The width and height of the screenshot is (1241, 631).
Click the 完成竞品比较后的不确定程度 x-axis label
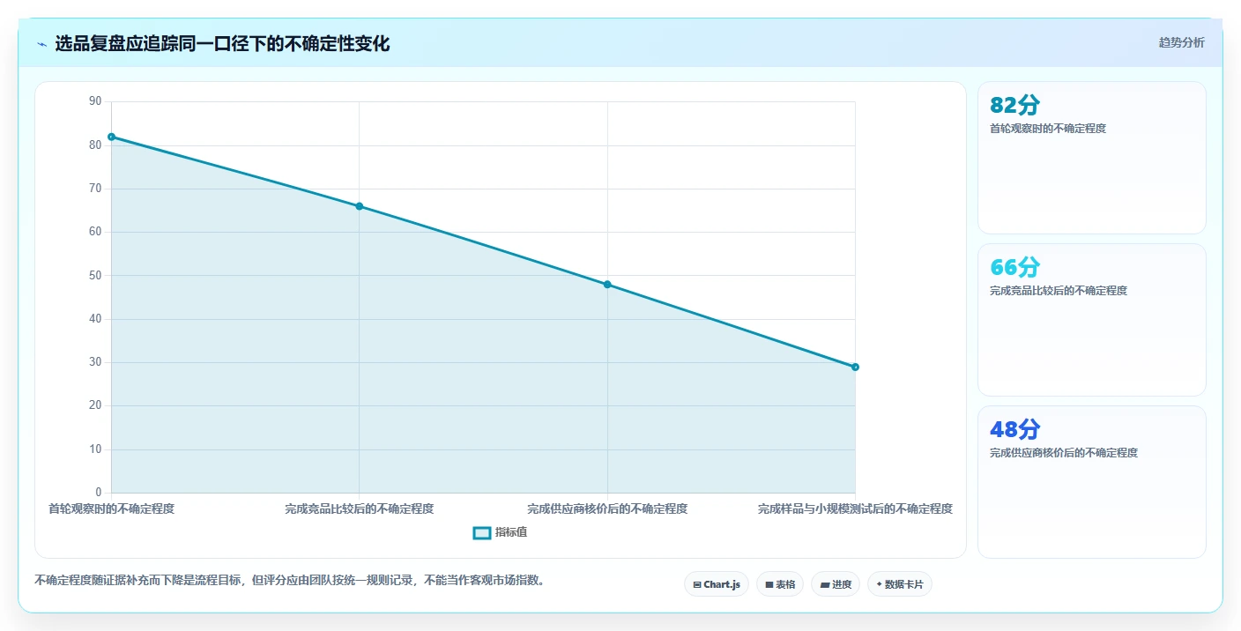(x=360, y=509)
